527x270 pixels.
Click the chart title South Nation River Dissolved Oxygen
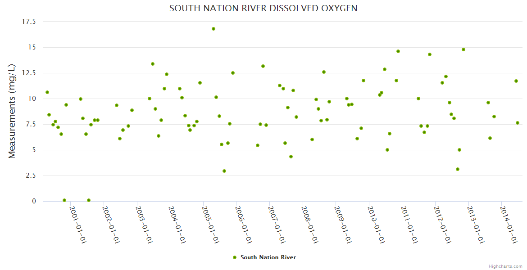point(263,9)
